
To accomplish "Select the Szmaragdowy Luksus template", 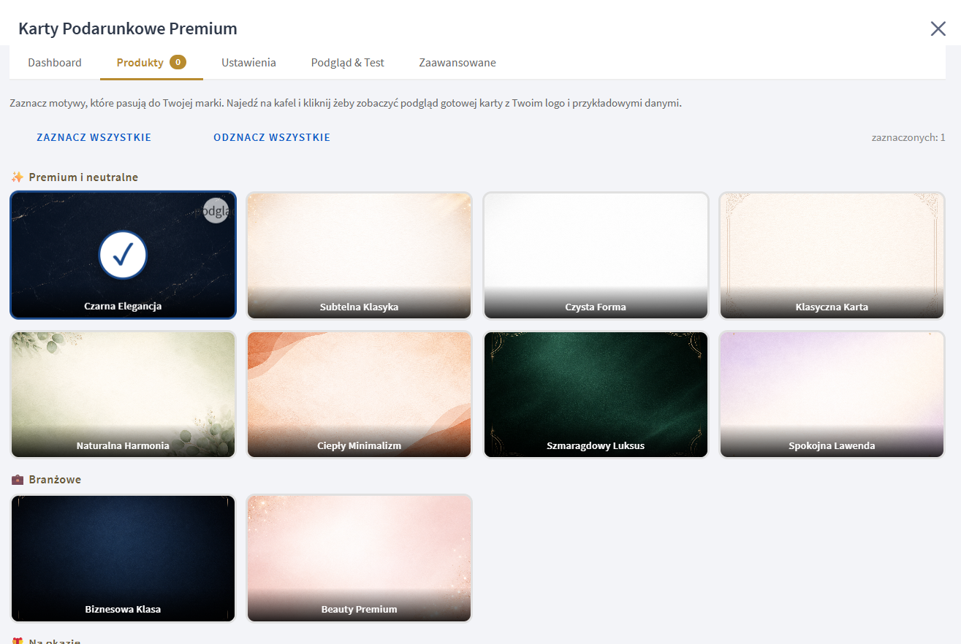I will tap(596, 394).
